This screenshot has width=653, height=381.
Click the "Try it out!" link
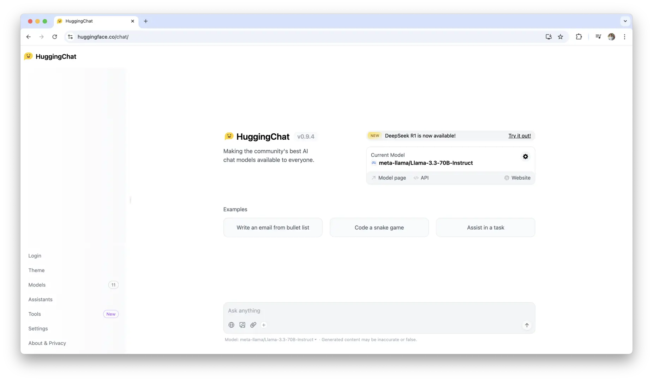(519, 136)
